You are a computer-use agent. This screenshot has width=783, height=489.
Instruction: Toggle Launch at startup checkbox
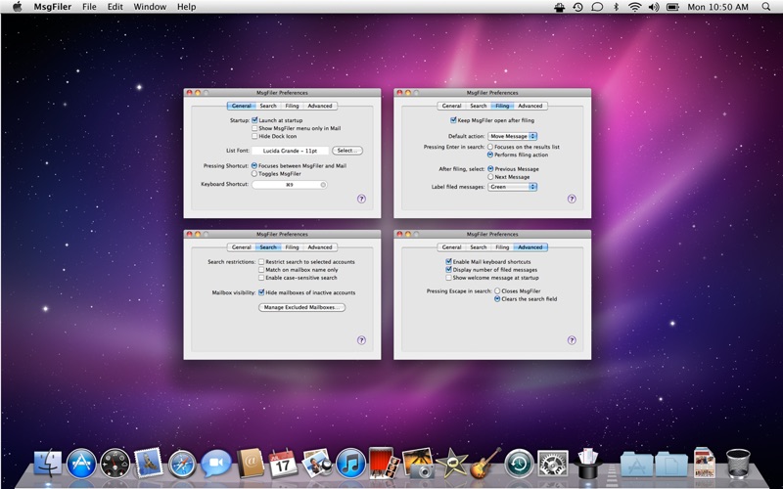point(254,120)
